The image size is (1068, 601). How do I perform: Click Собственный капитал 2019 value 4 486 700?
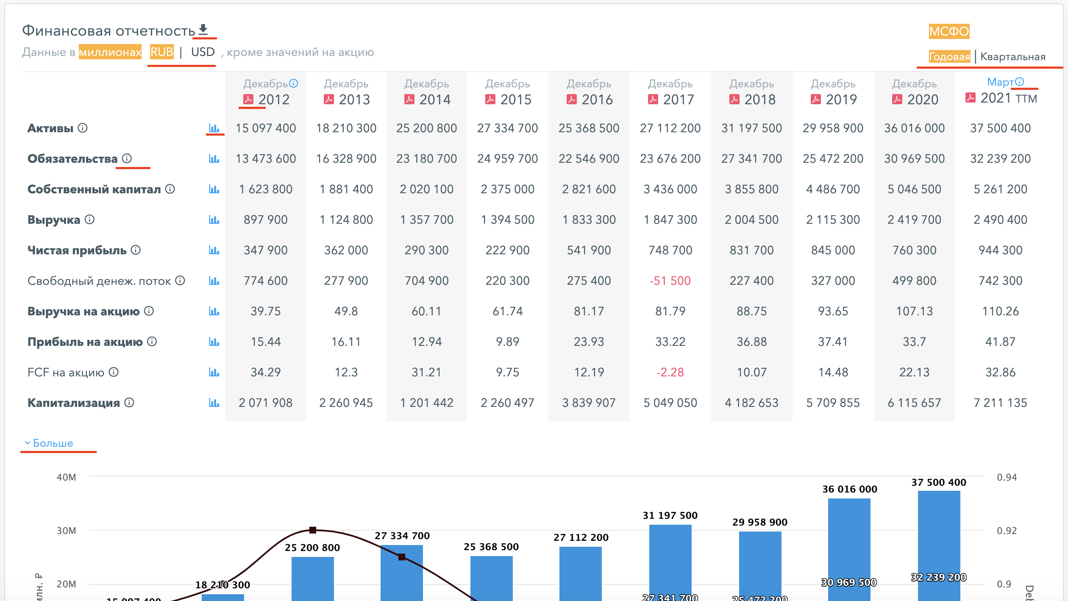point(833,189)
